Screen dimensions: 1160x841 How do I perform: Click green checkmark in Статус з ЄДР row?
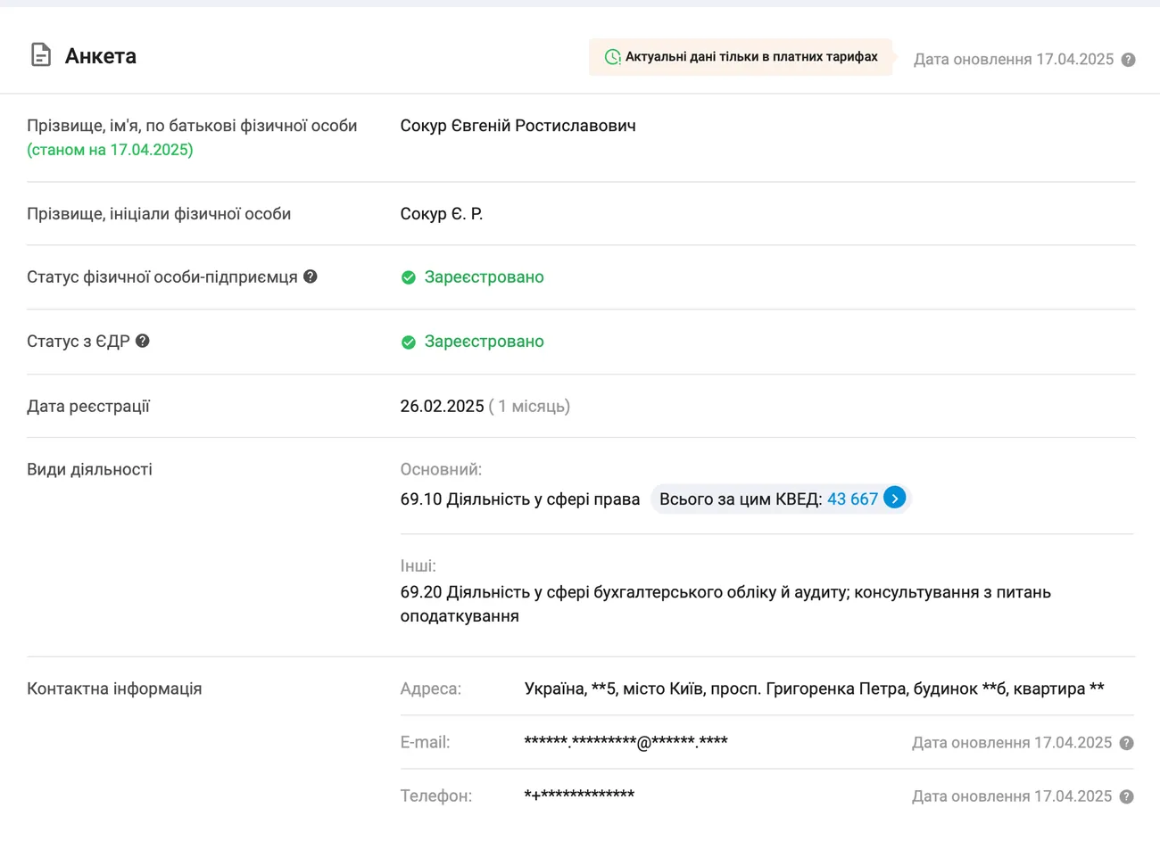pyautogui.click(x=409, y=342)
